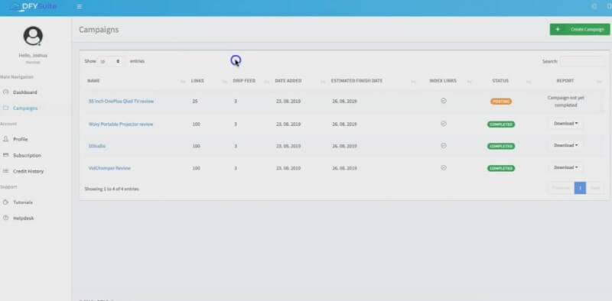Click the Next pagination button
The width and height of the screenshot is (612, 301).
[x=595, y=188]
